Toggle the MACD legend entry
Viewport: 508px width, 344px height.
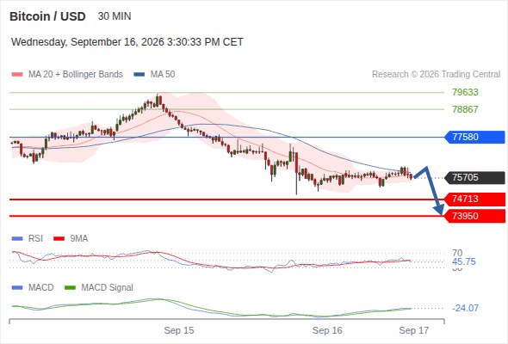point(33,287)
